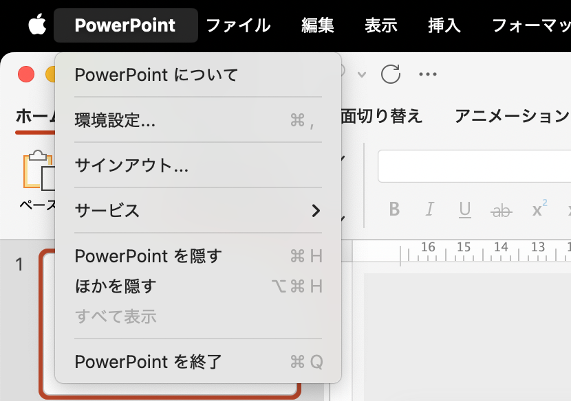Select ほかを隠す menu entry
Image resolution: width=571 pixels, height=401 pixels.
198,286
